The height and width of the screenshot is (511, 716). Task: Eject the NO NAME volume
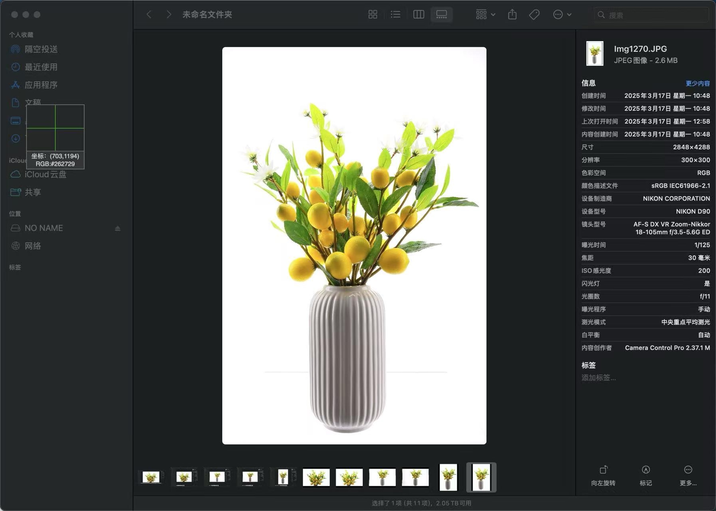point(118,229)
